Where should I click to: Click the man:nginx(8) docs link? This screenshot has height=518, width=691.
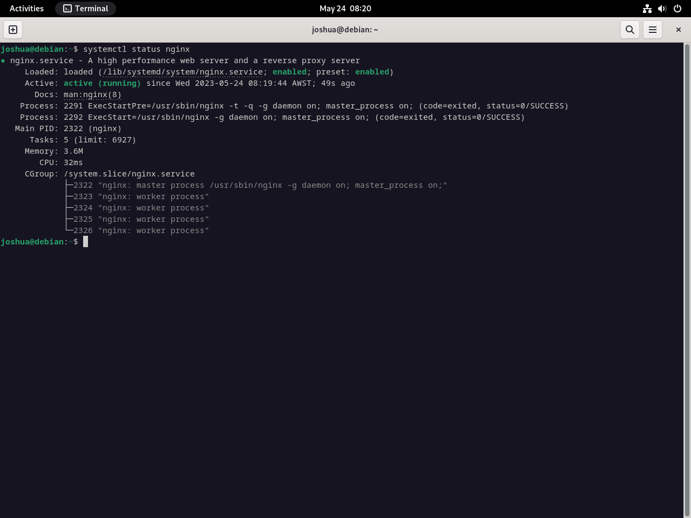coord(92,94)
